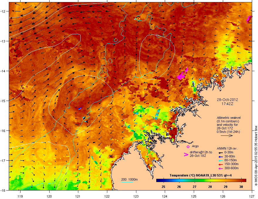Viewport: 258px width, 199px height.
Task: Click the black 0-30m arrow legend symbol
Action: [220, 153]
